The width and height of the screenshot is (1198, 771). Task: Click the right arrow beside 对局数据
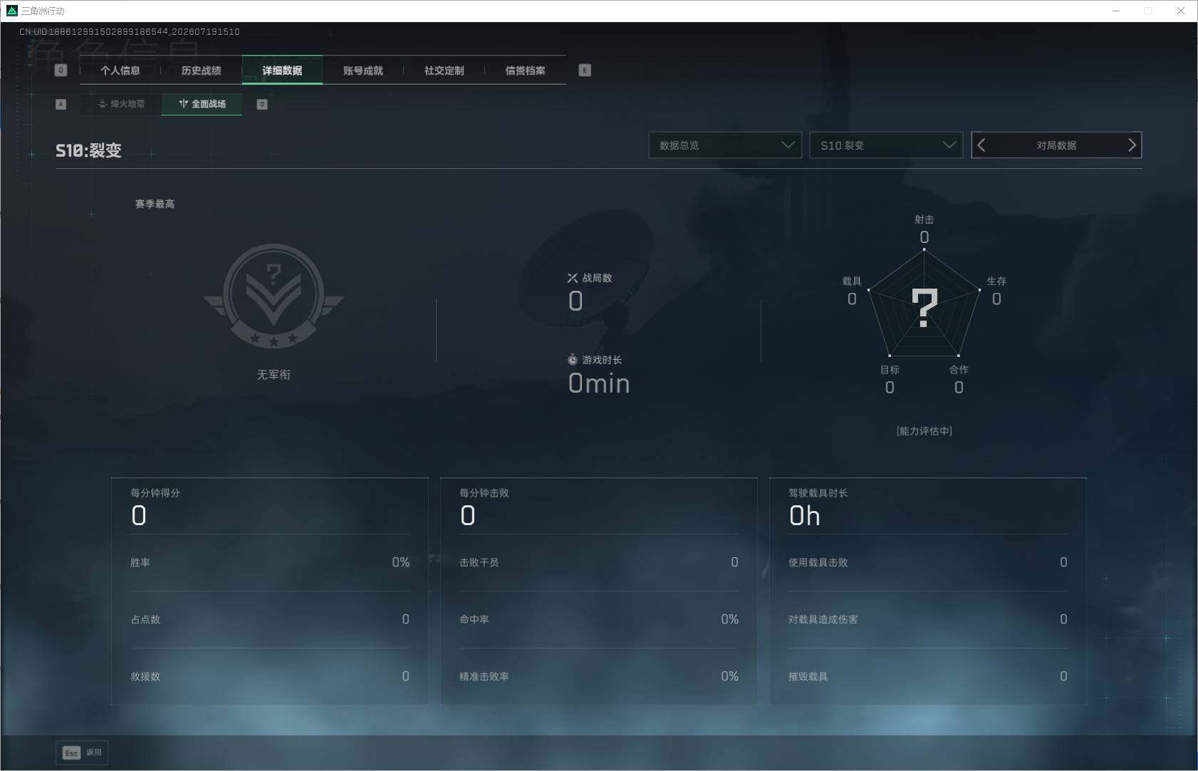coord(1132,145)
